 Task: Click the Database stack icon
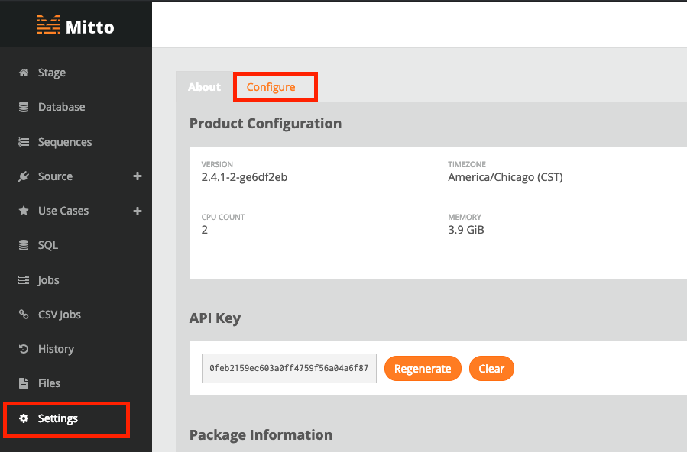coord(24,107)
